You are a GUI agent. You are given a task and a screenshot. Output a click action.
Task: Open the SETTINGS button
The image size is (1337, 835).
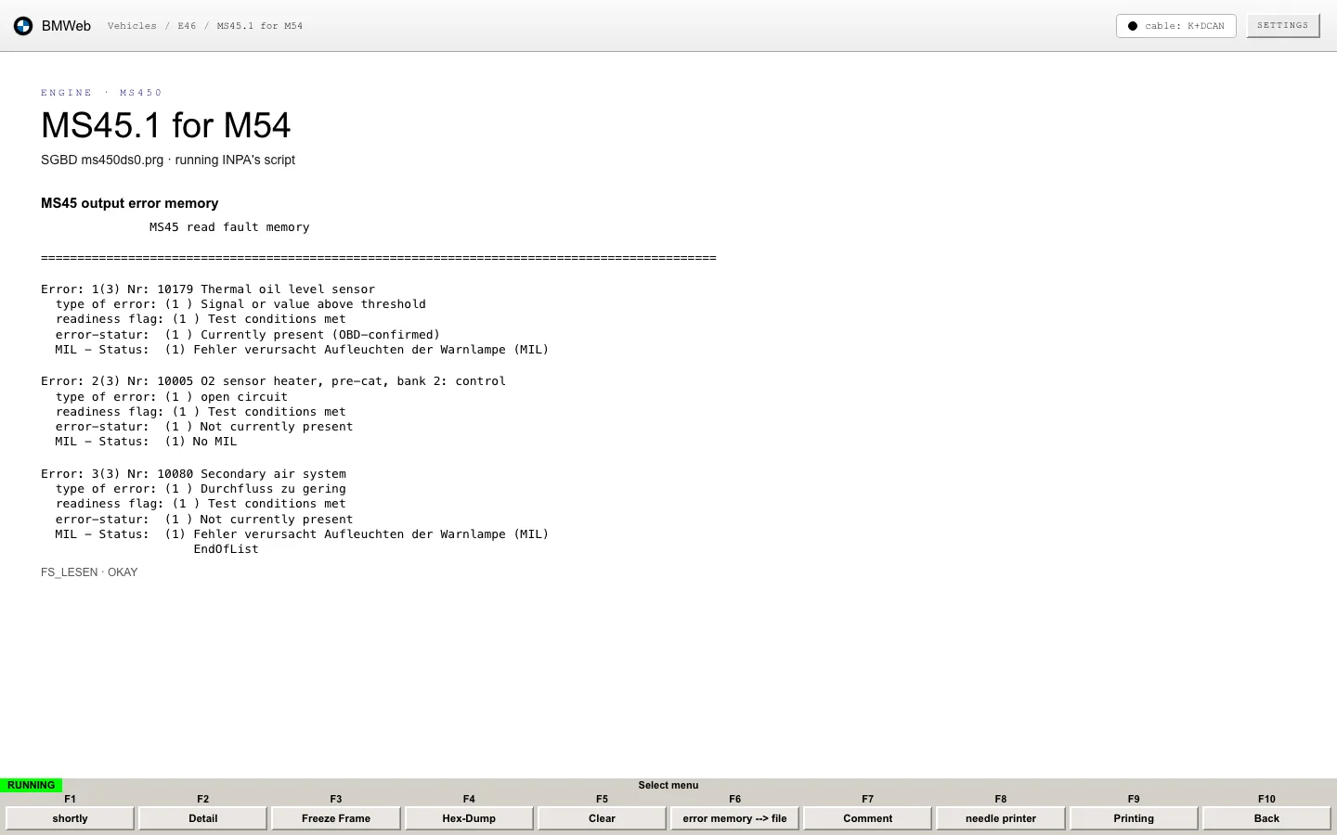point(1282,26)
